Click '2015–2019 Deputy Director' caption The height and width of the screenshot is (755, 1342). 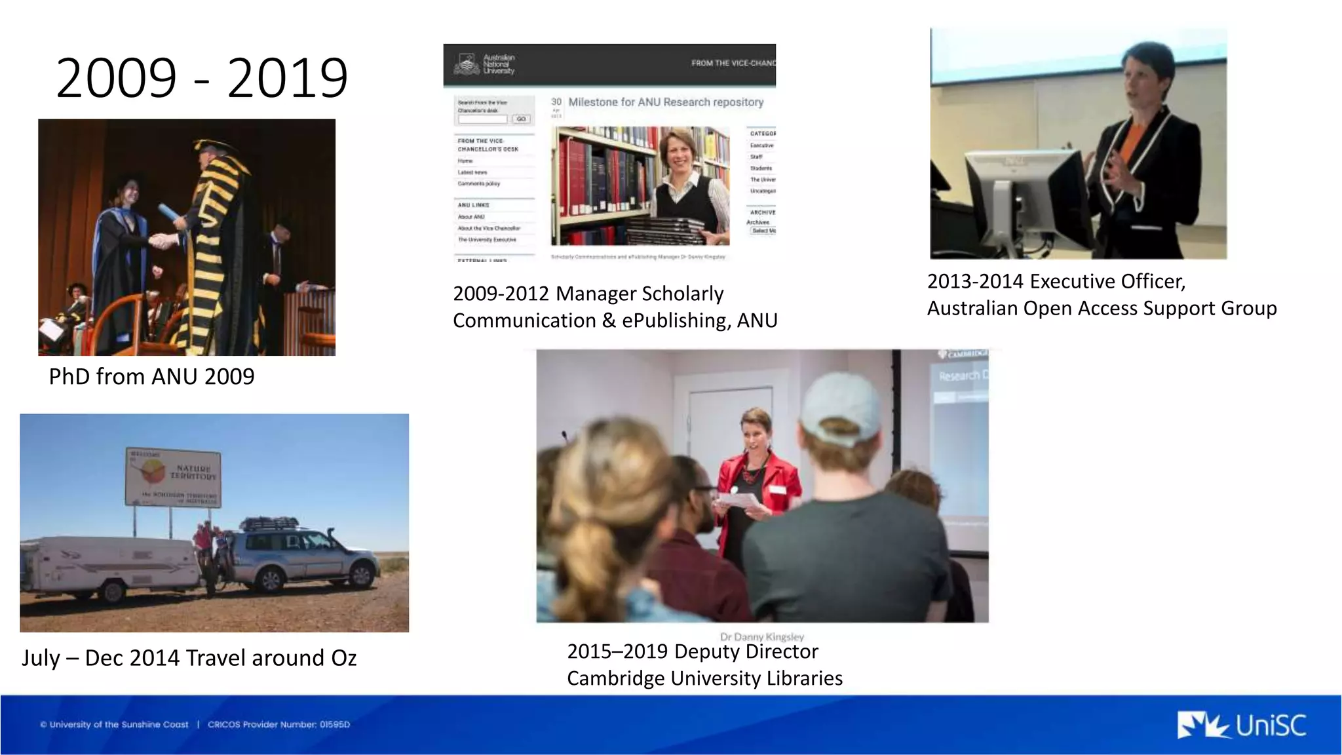[x=693, y=651]
